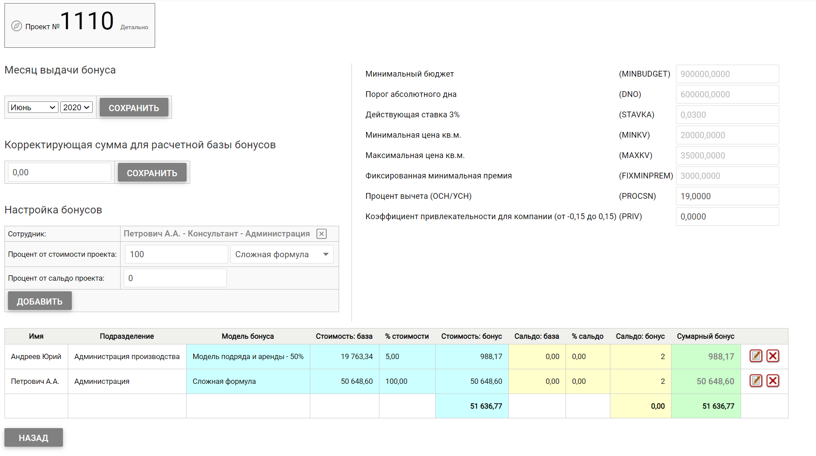Click the compass icon beside Проект №
Screen dimensions: 816x456
(x=16, y=26)
